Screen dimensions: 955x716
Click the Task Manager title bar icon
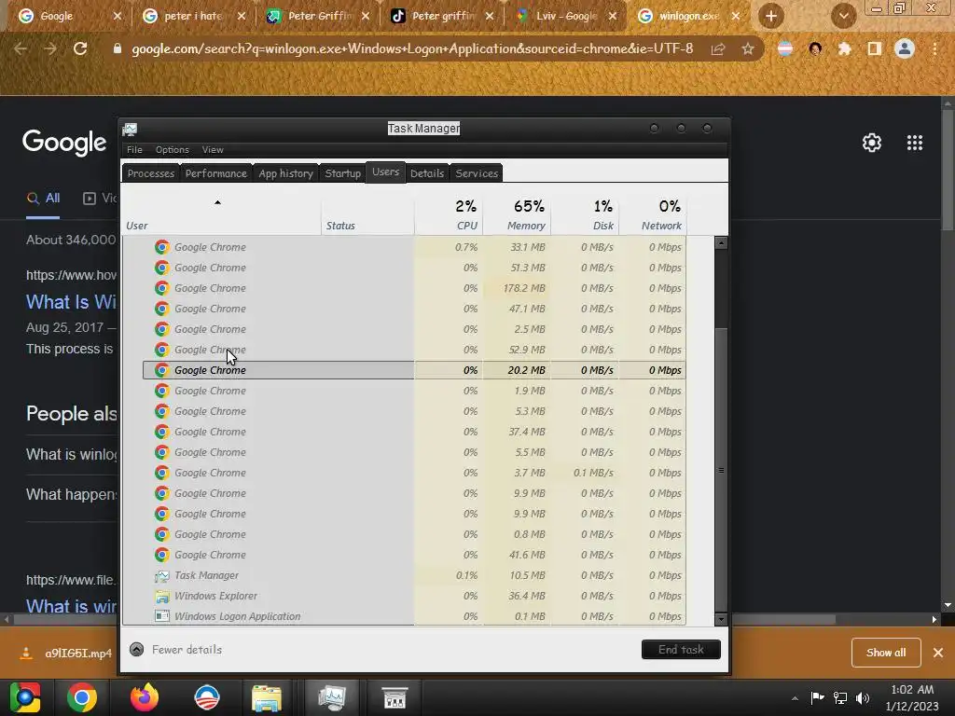[130, 129]
